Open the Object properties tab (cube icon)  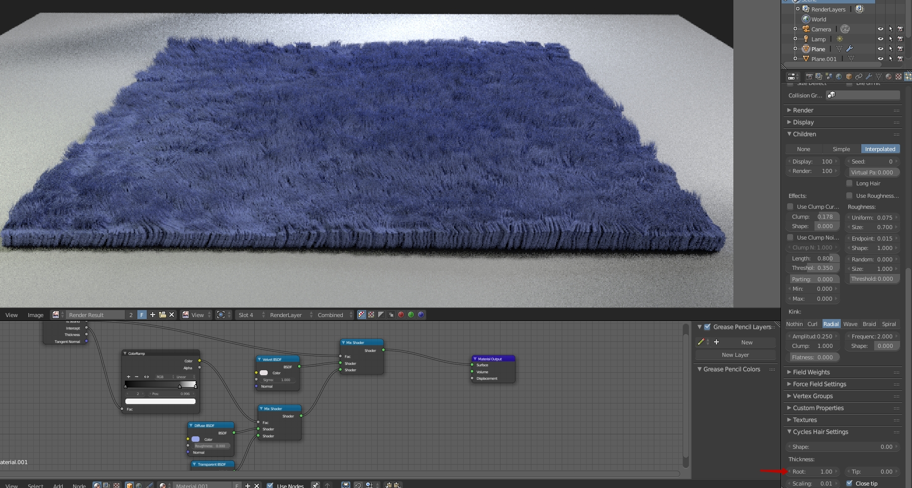849,77
